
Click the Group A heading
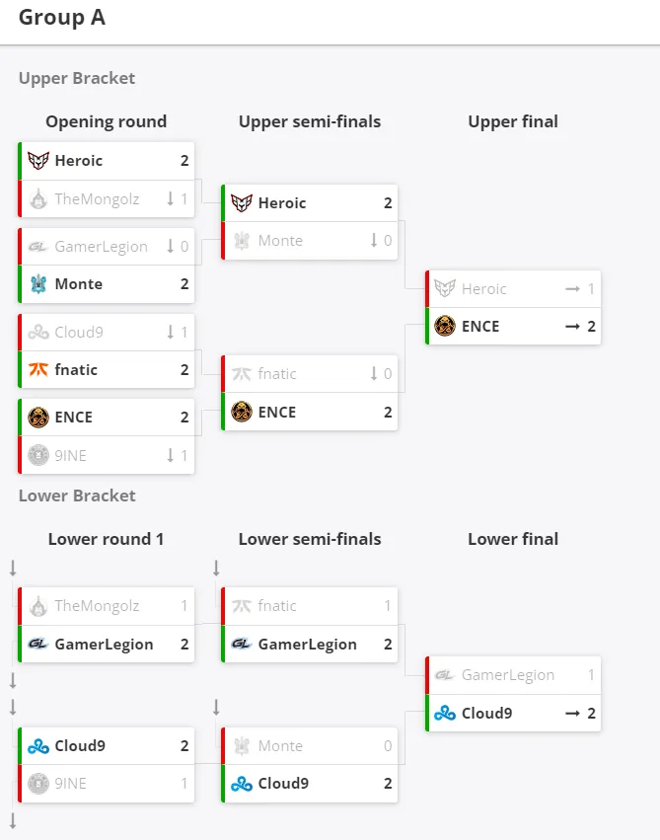click(62, 18)
